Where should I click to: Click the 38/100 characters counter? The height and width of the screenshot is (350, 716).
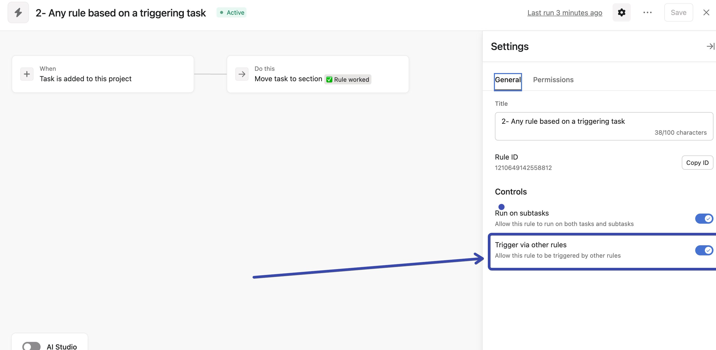[680, 133]
